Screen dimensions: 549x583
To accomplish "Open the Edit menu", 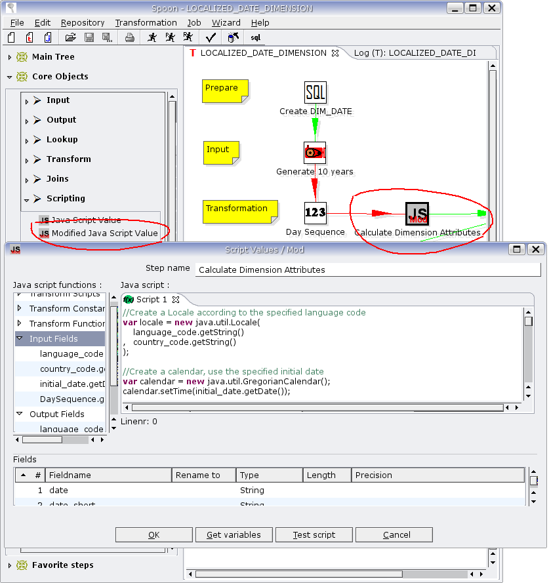I will 43,23.
